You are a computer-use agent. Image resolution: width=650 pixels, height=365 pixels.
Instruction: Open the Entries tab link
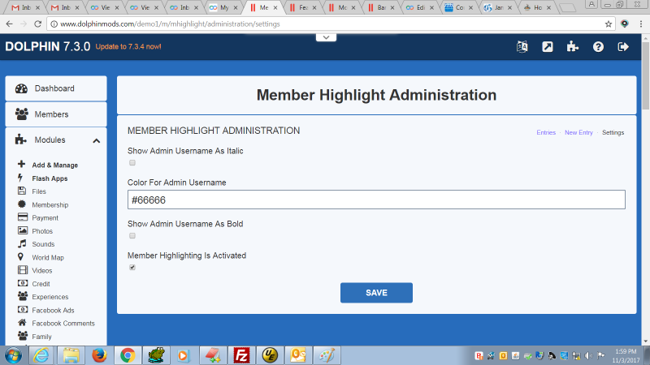click(x=546, y=132)
